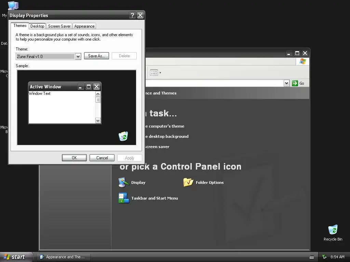
Task: Maximize the Appearance and Themes window
Action: (x=297, y=53)
